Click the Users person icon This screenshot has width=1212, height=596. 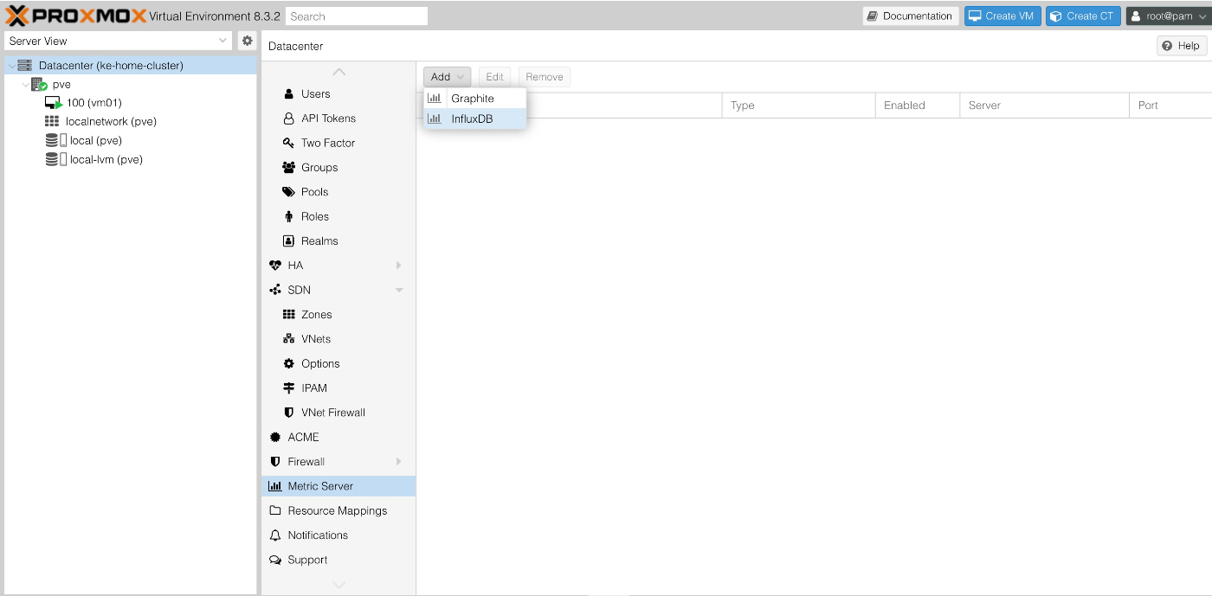pos(289,94)
